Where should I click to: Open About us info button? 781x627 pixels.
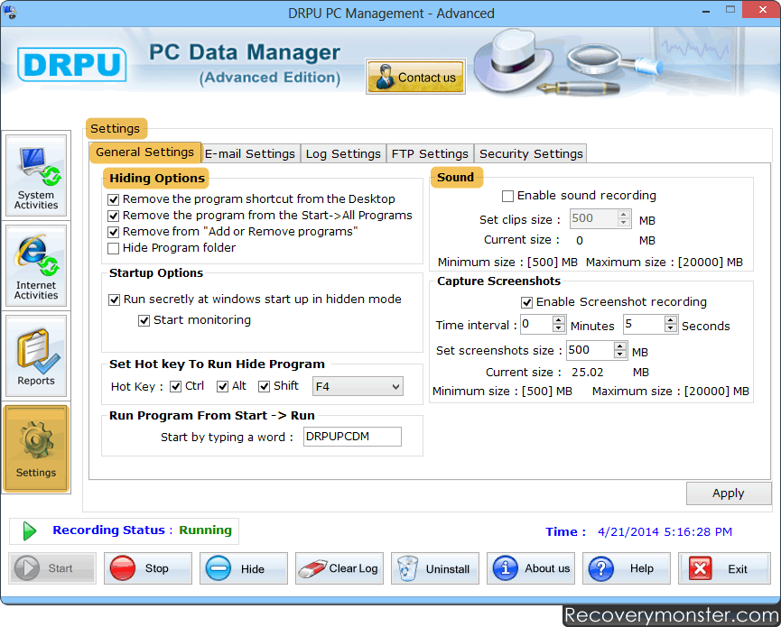coord(531,568)
